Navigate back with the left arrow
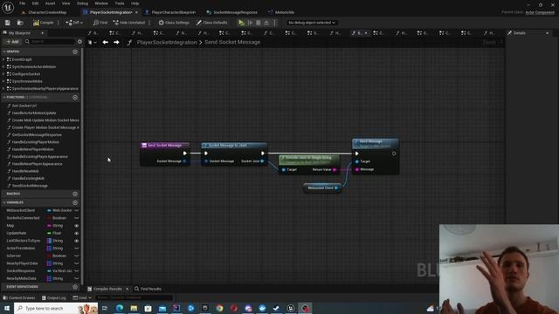Viewport: 559px width, 314px height. click(x=105, y=42)
